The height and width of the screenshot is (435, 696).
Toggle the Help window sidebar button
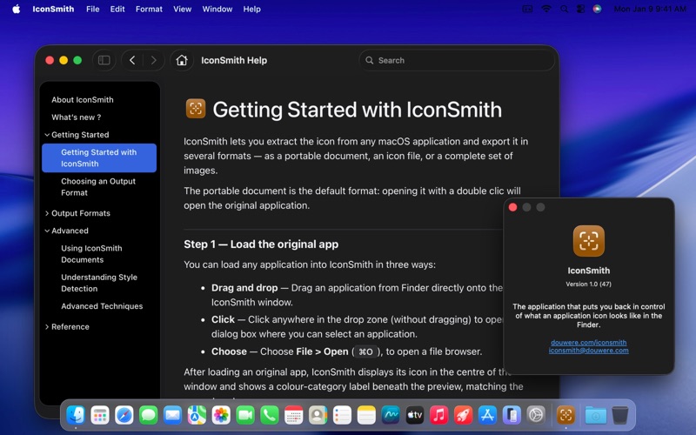(x=104, y=60)
